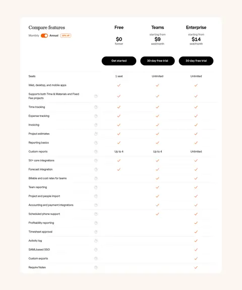This screenshot has height=290, width=242.
Task: Select the Monthly billing label
Action: pyautogui.click(x=34, y=35)
